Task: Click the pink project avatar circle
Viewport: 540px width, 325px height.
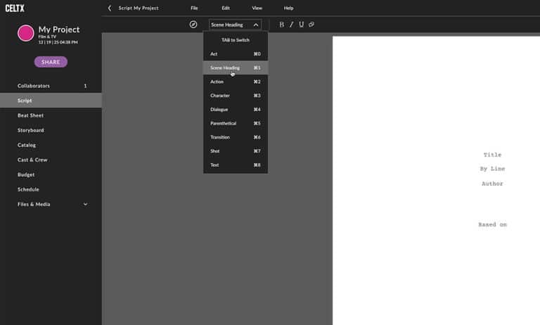Action: click(26, 33)
